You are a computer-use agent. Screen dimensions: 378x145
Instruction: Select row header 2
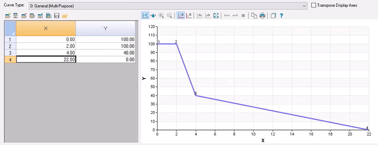pyautogui.click(x=10, y=46)
